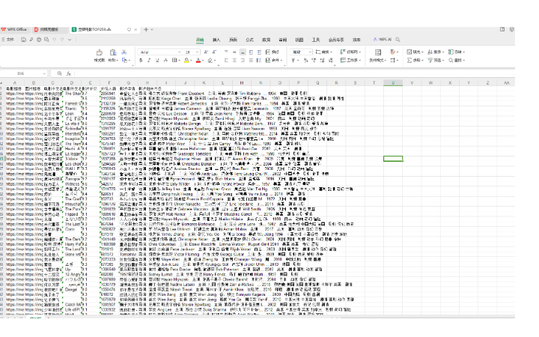This screenshot has height=337, width=539.
Task: Align text left in the cell
Action: coord(226,60)
